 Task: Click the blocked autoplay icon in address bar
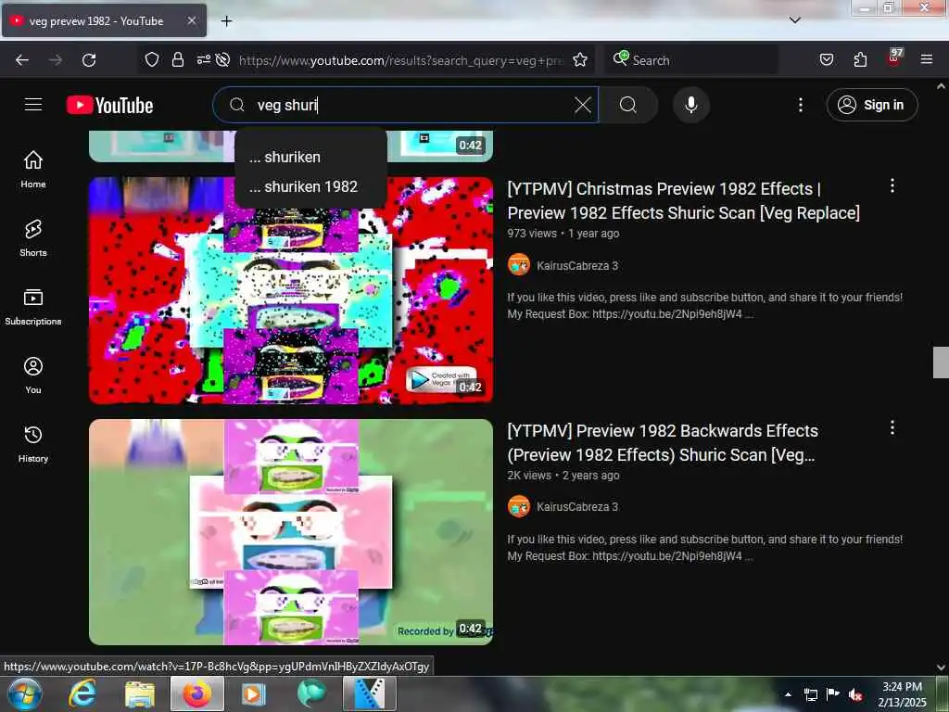click(222, 60)
